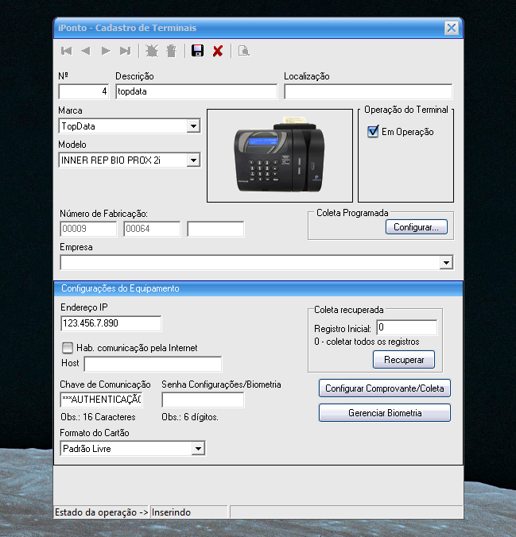Viewport: 516px width, 537px height.
Task: Save the terminal with the floppy disk icon
Action: point(198,51)
